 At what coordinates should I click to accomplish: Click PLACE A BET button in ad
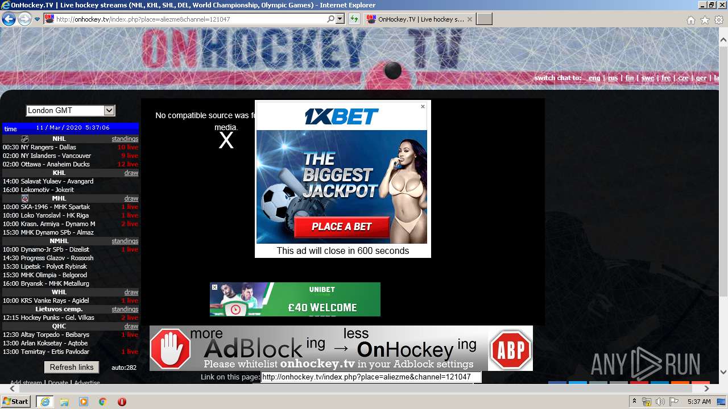point(341,227)
